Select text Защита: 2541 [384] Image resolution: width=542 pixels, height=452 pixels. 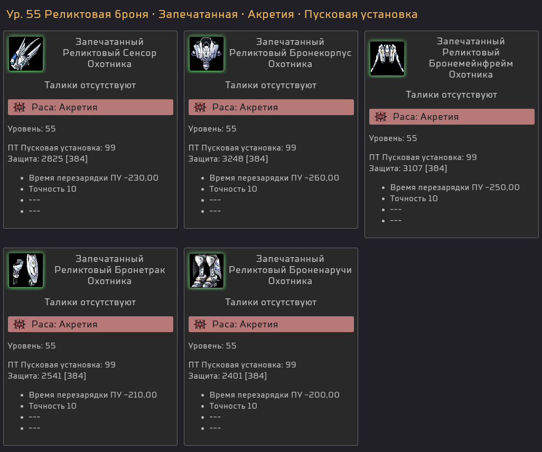47,376
